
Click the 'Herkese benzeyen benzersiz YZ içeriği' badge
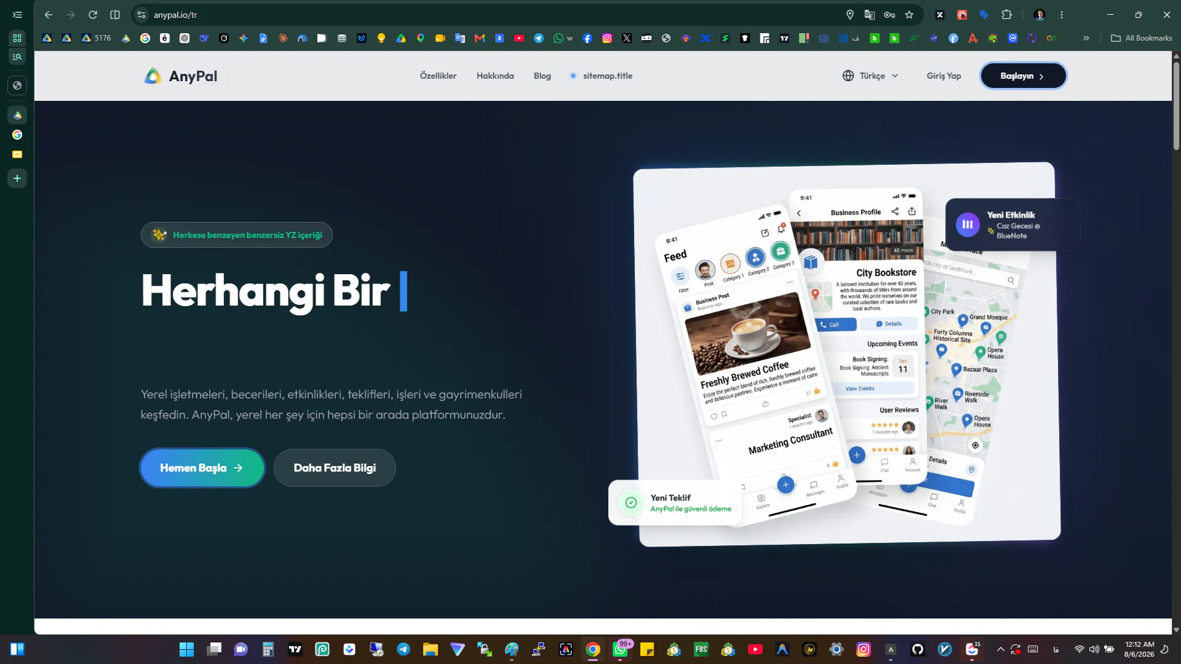pos(237,235)
